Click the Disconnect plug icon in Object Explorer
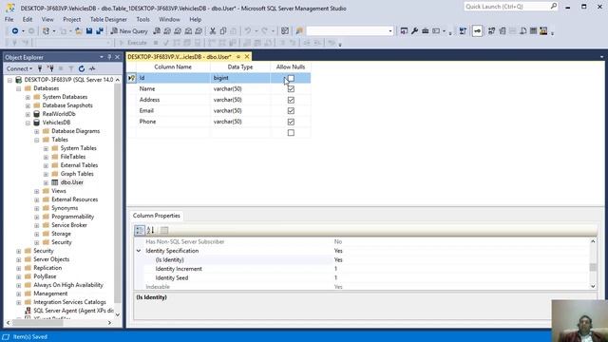 click(50, 68)
